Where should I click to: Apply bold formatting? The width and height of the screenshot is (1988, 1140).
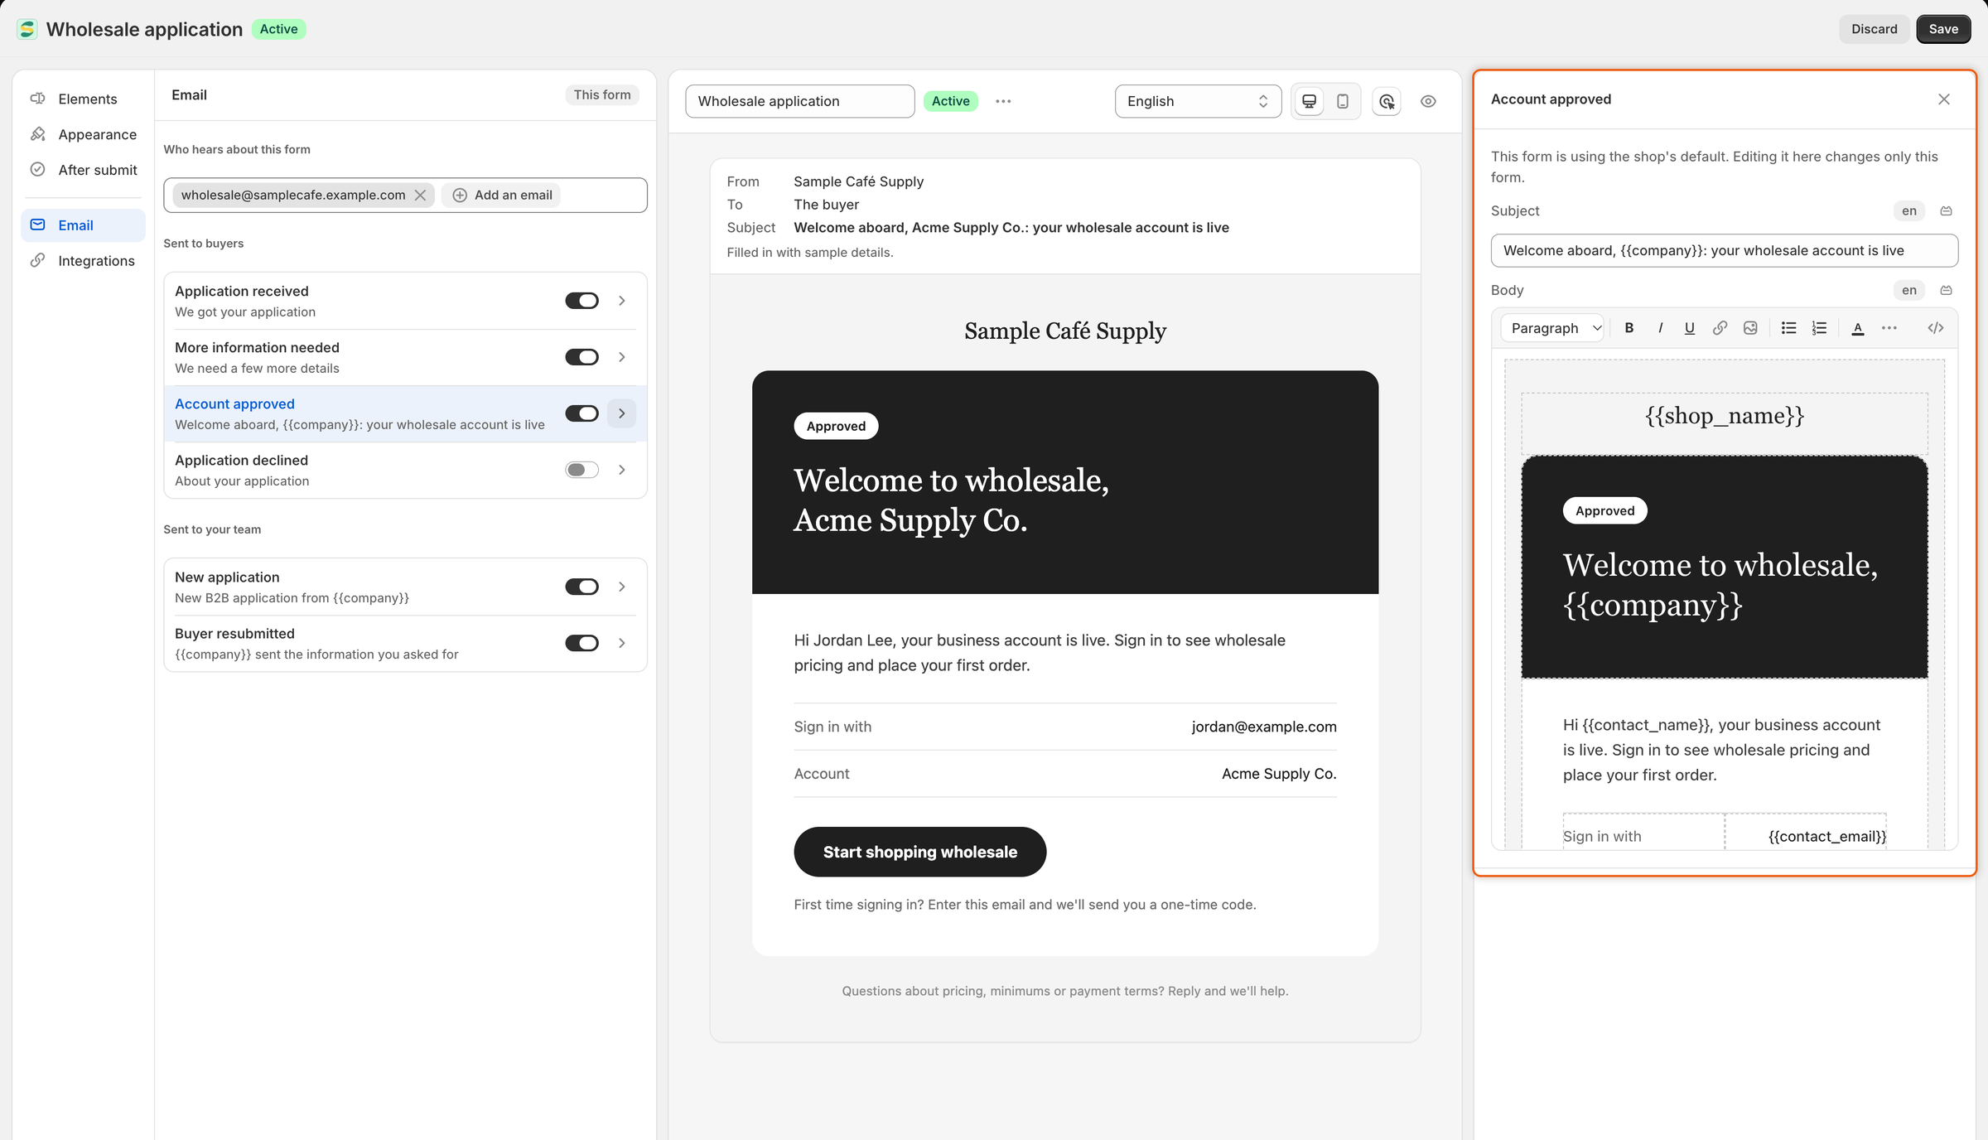(x=1629, y=328)
